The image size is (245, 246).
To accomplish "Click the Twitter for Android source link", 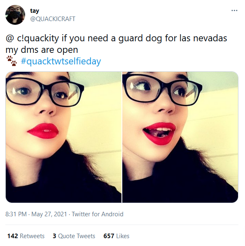I will click(x=98, y=214).
